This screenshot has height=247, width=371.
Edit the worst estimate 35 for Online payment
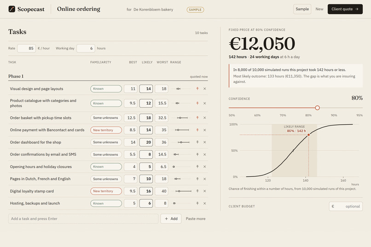(162, 130)
